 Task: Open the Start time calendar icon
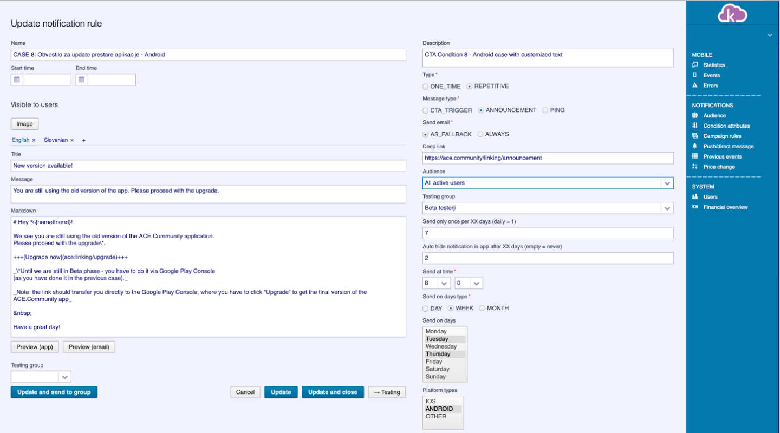(x=17, y=80)
